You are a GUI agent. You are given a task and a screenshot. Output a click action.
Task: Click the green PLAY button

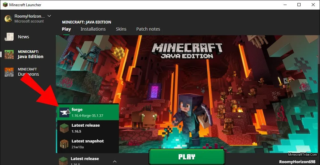click(x=187, y=157)
